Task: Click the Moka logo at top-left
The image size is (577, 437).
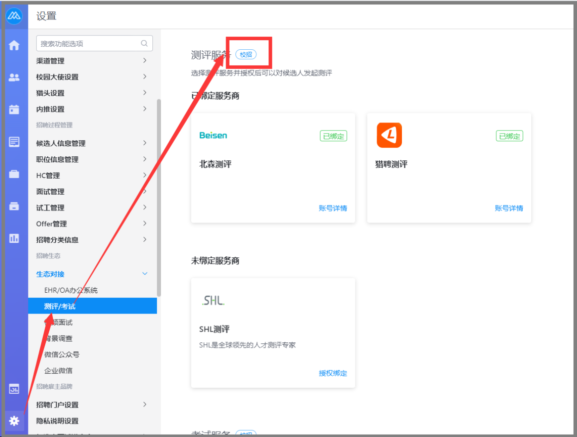Action: coord(14,16)
